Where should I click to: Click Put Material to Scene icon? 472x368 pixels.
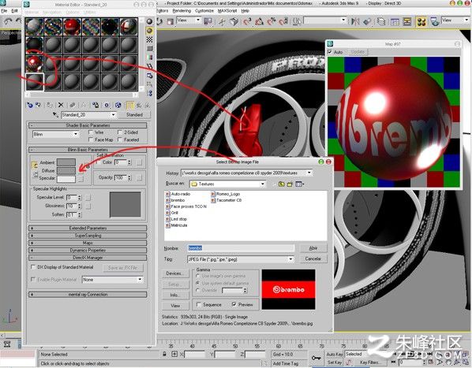(38, 105)
